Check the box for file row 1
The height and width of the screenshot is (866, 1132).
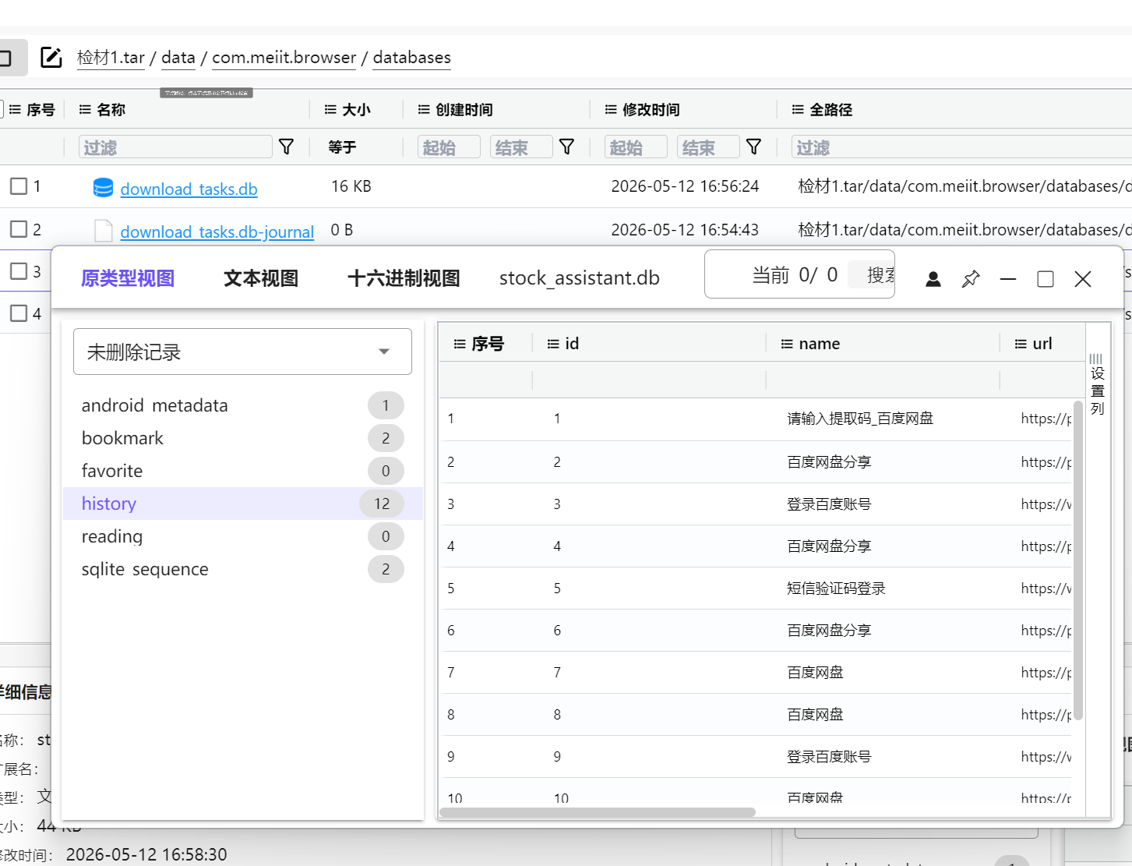[19, 186]
